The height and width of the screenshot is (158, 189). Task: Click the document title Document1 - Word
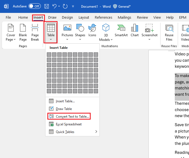pyautogui.click(x=96, y=6)
